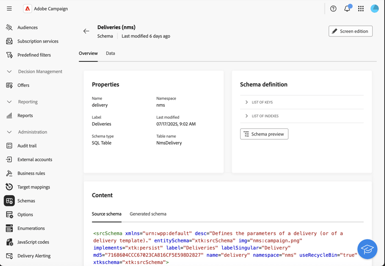Open the user profile avatar
The image size is (385, 266).
(x=374, y=9)
